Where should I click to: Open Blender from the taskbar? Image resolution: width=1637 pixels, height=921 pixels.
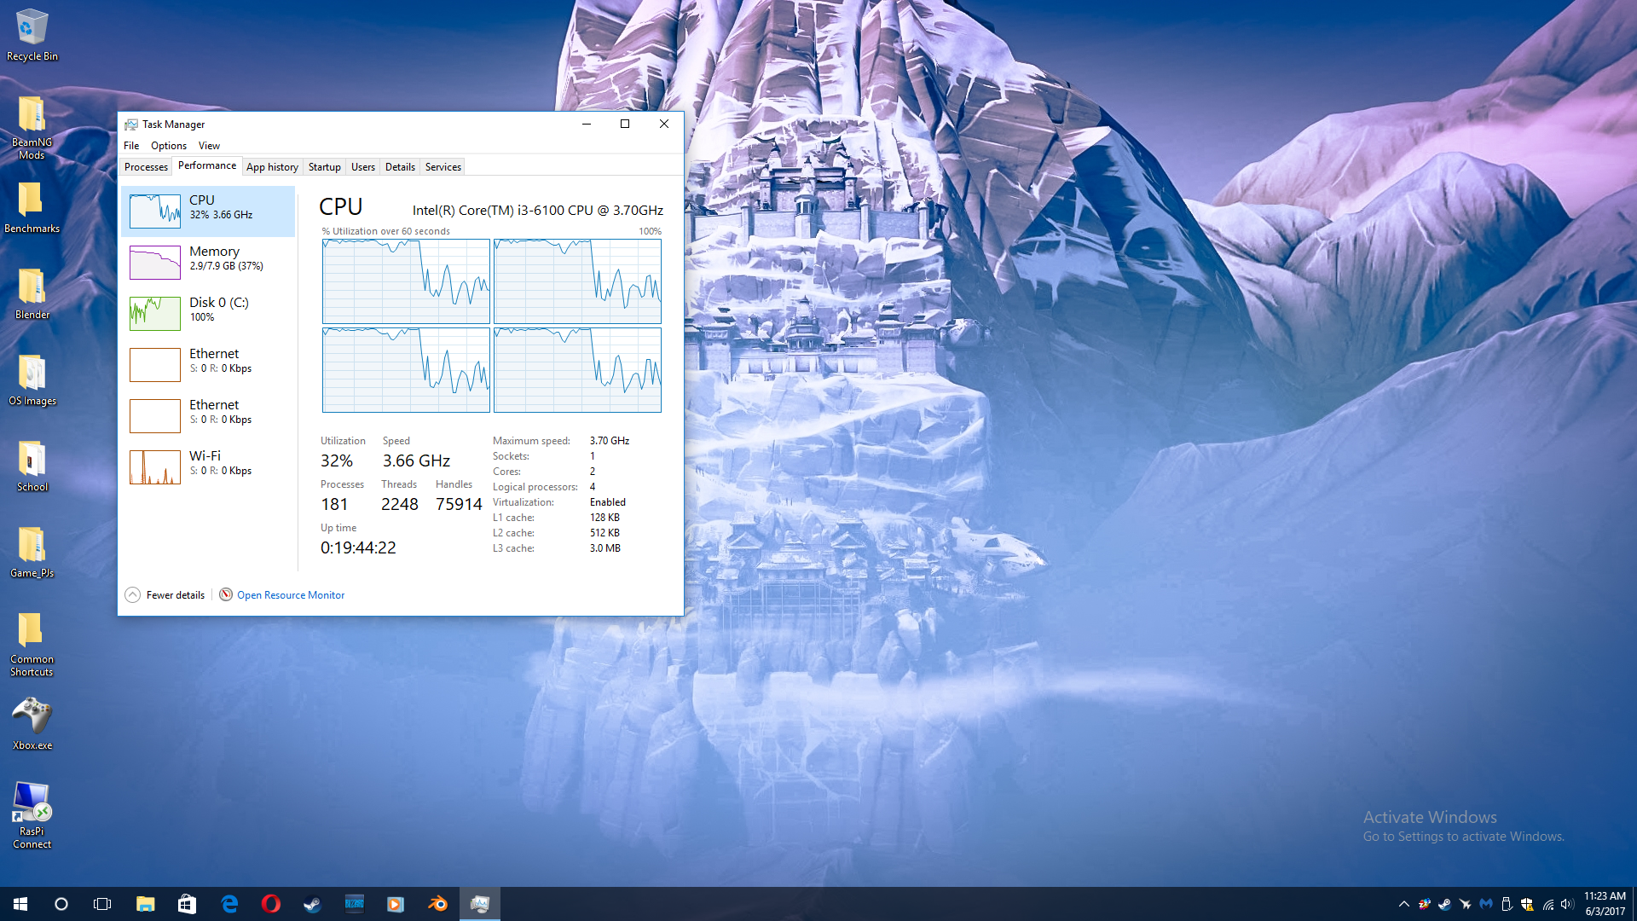(437, 904)
